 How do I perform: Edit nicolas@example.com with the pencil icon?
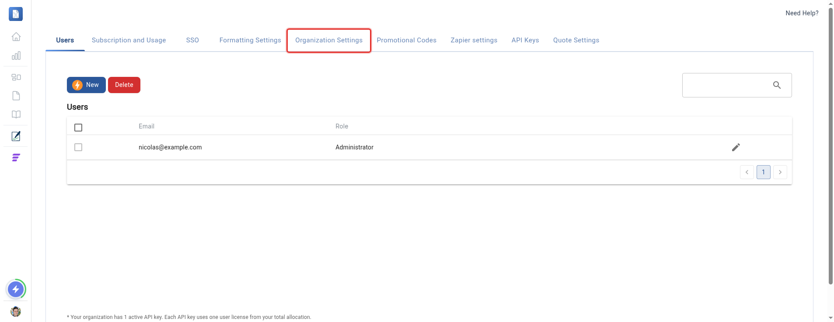pyautogui.click(x=736, y=147)
